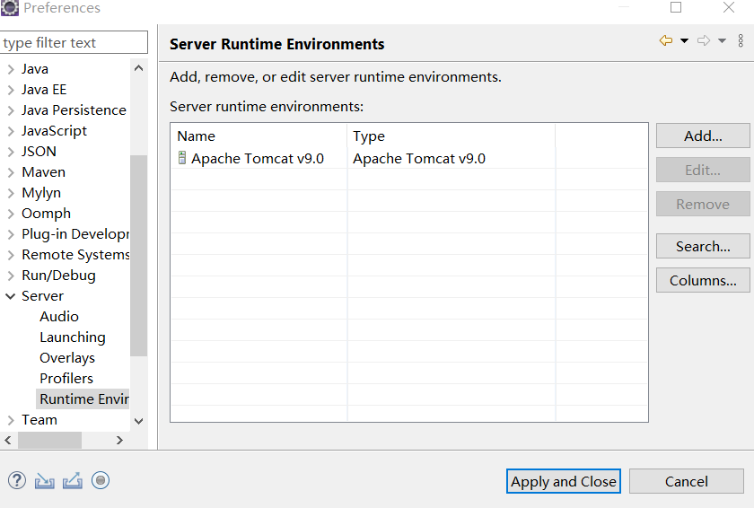This screenshot has height=508, width=754.
Task: Select the Apache Tomcat v9.0 server icon
Action: tap(182, 159)
